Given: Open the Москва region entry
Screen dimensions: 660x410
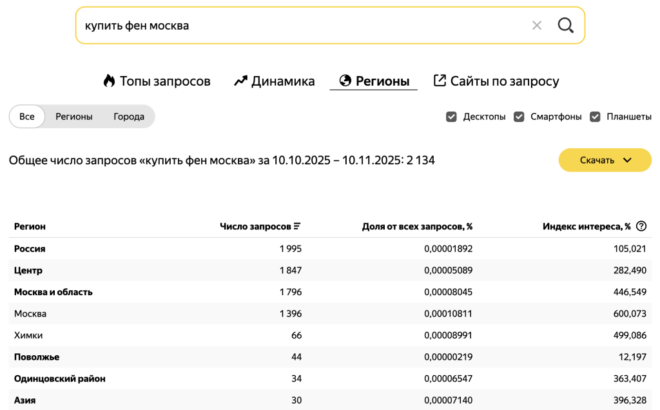Looking at the screenshot, I should coord(31,313).
